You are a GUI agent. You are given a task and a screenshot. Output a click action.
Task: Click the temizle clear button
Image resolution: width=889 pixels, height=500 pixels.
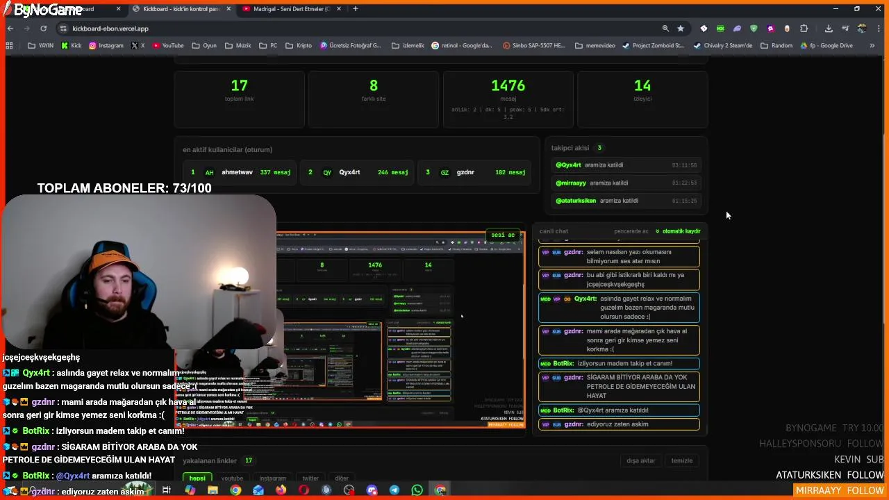click(x=681, y=460)
